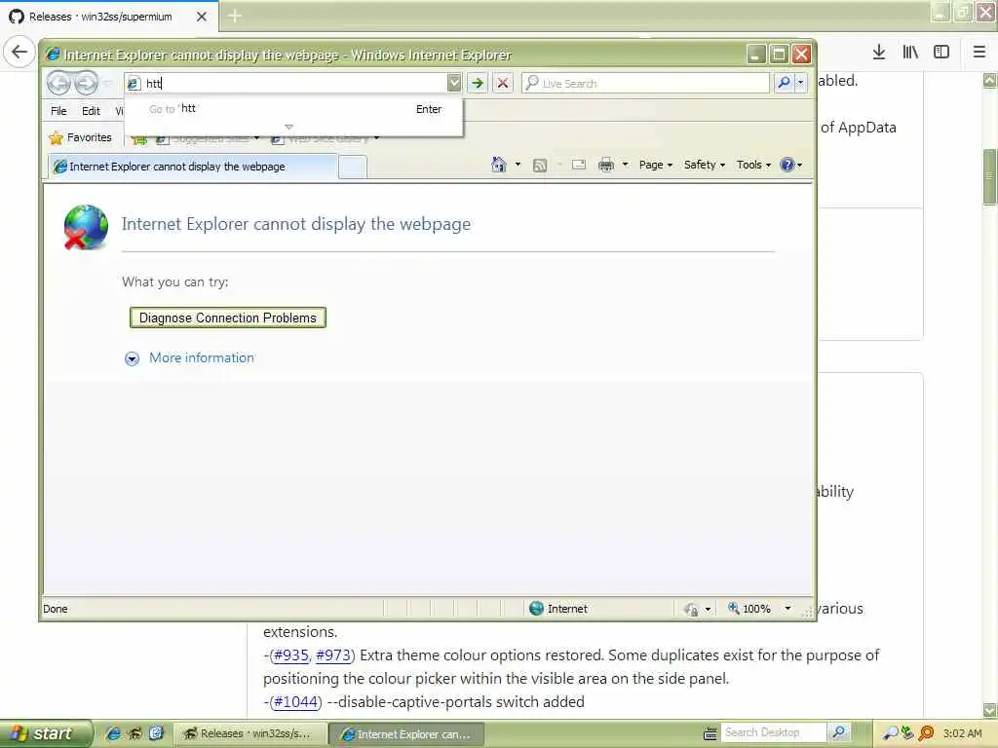The height and width of the screenshot is (748, 998).
Task: Click the IE Forward navigation arrow
Action: pyautogui.click(x=86, y=83)
